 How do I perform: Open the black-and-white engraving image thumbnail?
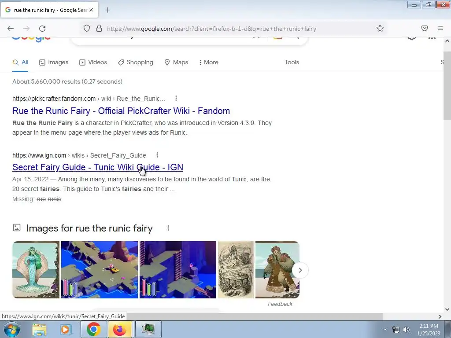pos(236,270)
